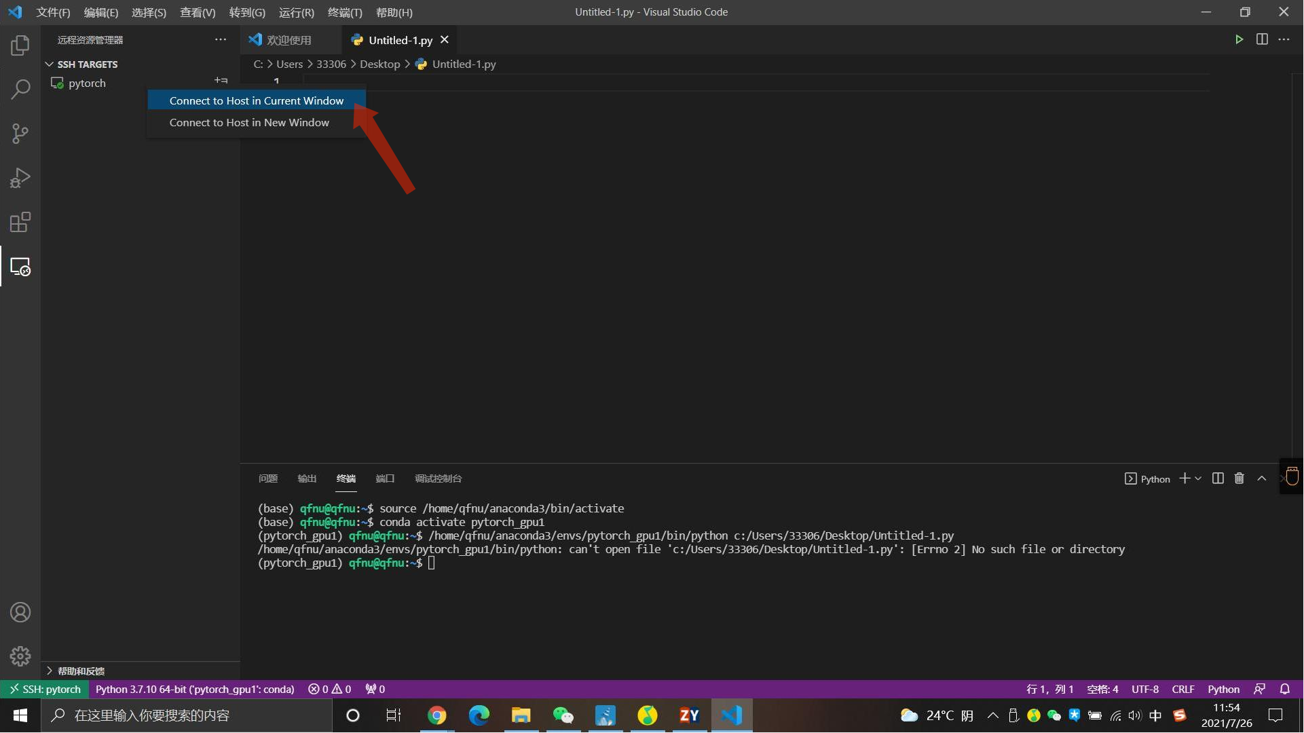Open WeChat from the taskbar
Viewport: 1304px width, 733px height.
click(x=563, y=715)
